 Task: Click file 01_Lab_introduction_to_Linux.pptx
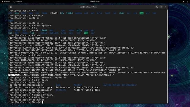[x=31, y=87]
